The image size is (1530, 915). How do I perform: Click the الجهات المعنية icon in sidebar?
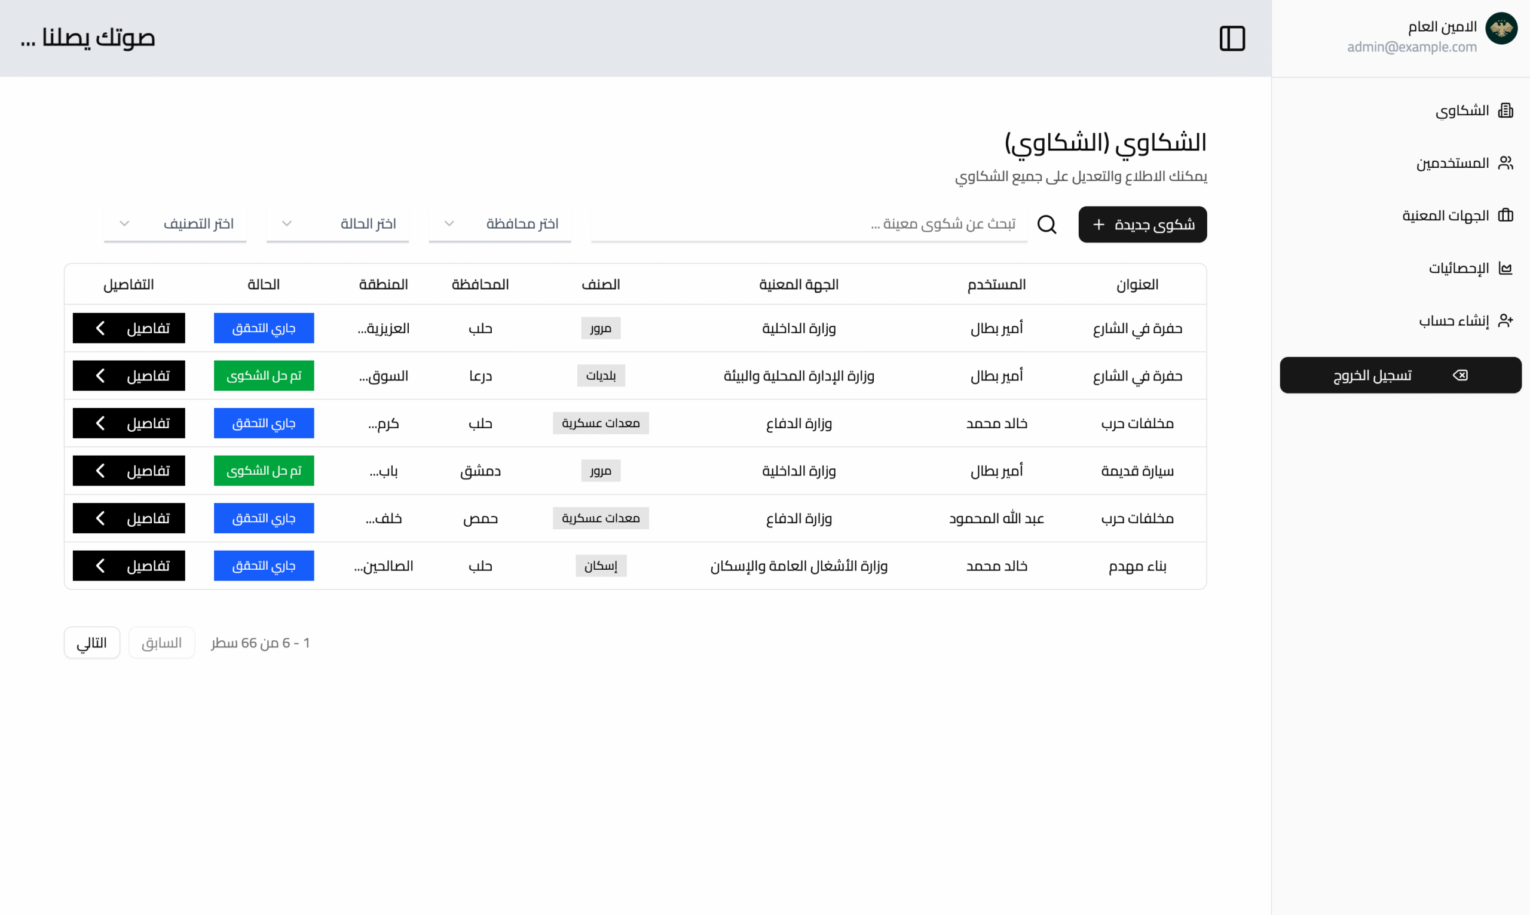tap(1505, 215)
